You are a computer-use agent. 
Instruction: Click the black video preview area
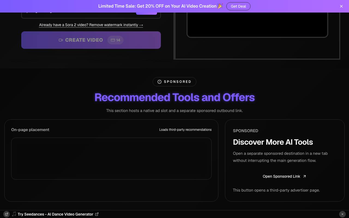click(257, 25)
